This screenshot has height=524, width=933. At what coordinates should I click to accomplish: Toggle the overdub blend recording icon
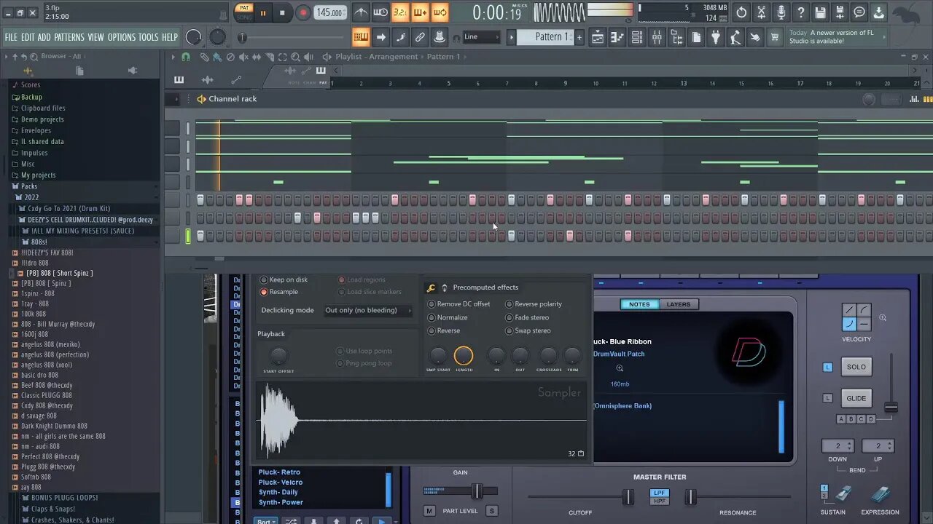(420, 12)
